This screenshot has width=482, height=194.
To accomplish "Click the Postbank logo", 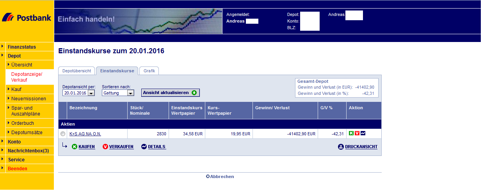I will pyautogui.click(x=27, y=18).
